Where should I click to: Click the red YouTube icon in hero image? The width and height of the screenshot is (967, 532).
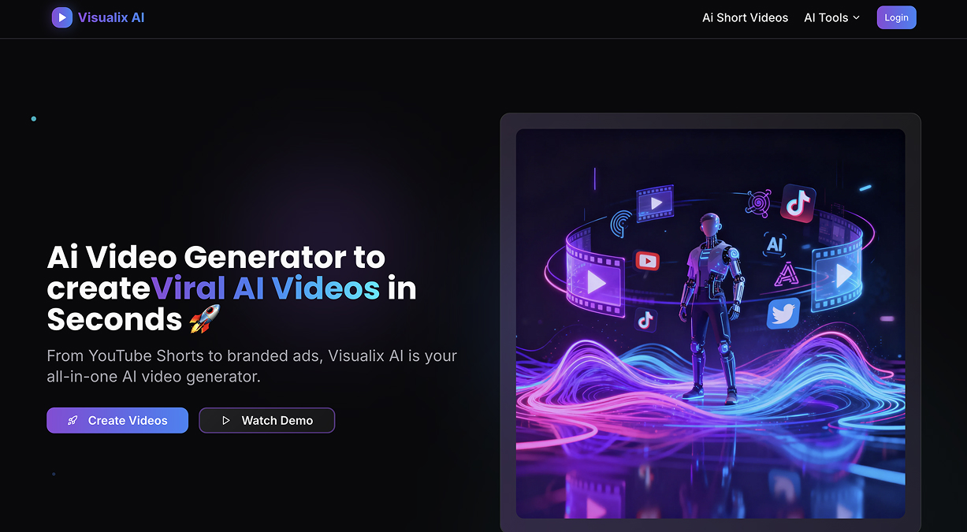(x=646, y=261)
